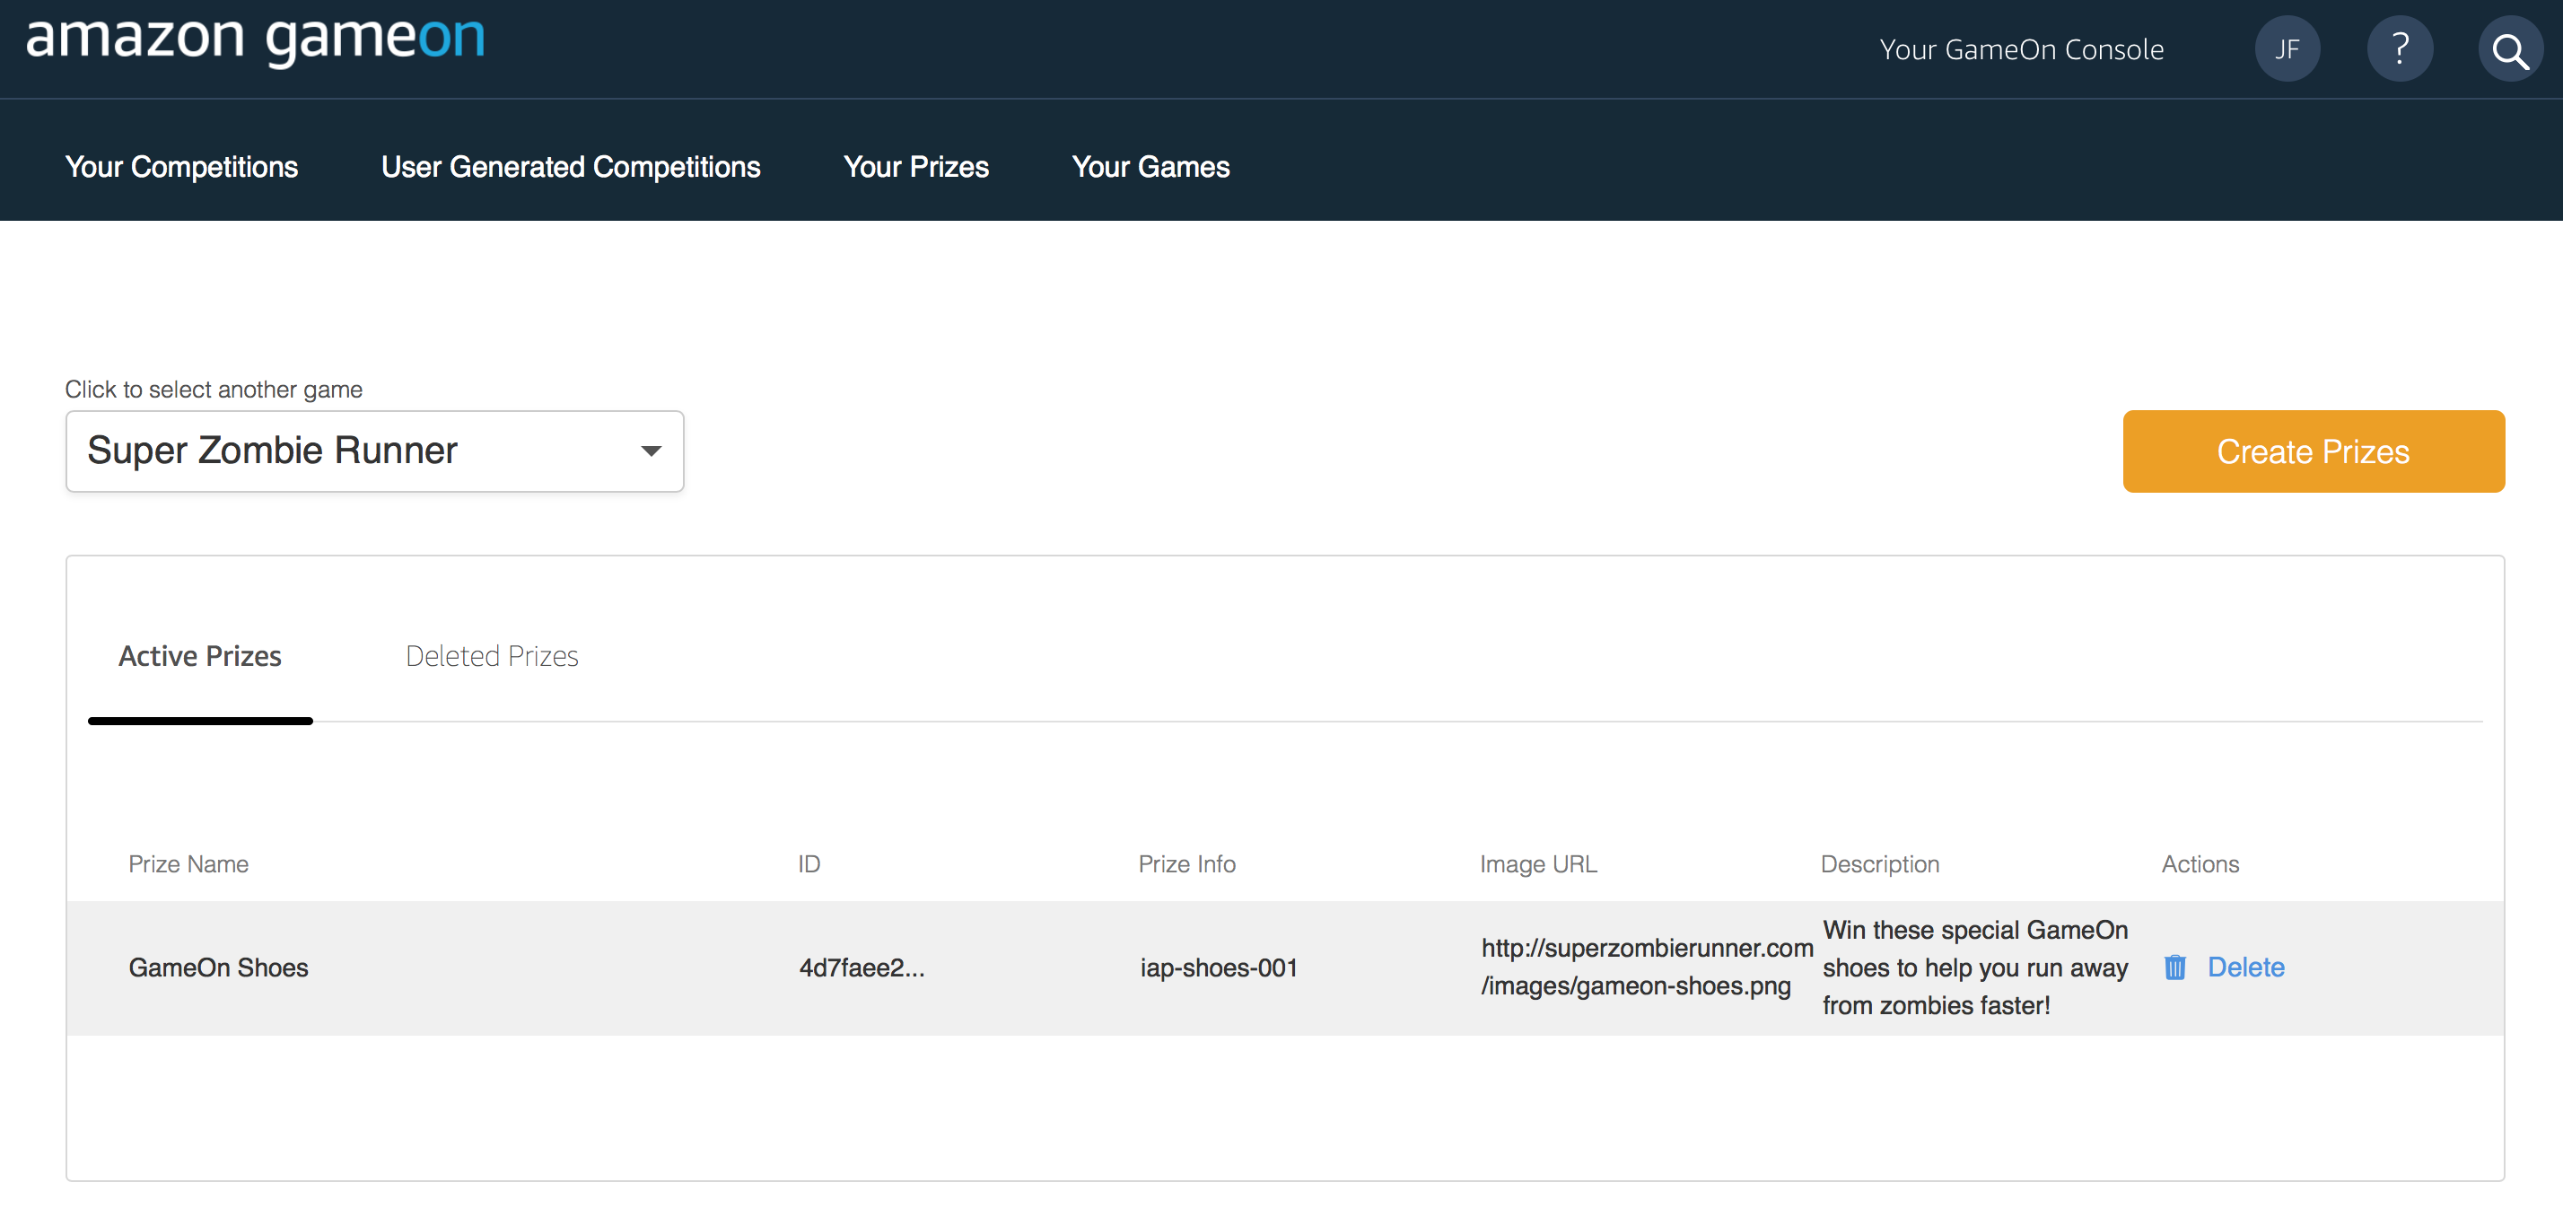Click the iap-shoes-001 prize info cell
Image resolution: width=2563 pixels, height=1217 pixels.
point(1218,967)
